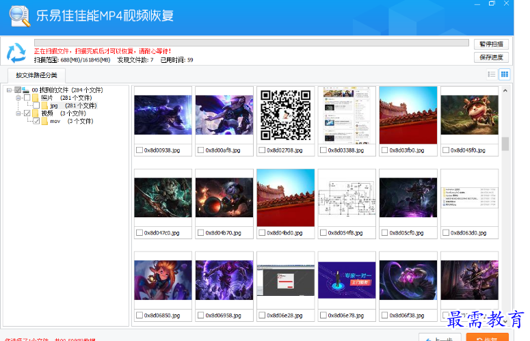This screenshot has width=530, height=341.
Task: Select the 0x8d06f38.jpg thumbnail image
Action: pyautogui.click(x=408, y=280)
